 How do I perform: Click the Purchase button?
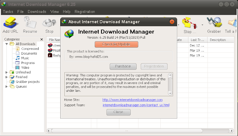pyautogui.click(x=123, y=67)
